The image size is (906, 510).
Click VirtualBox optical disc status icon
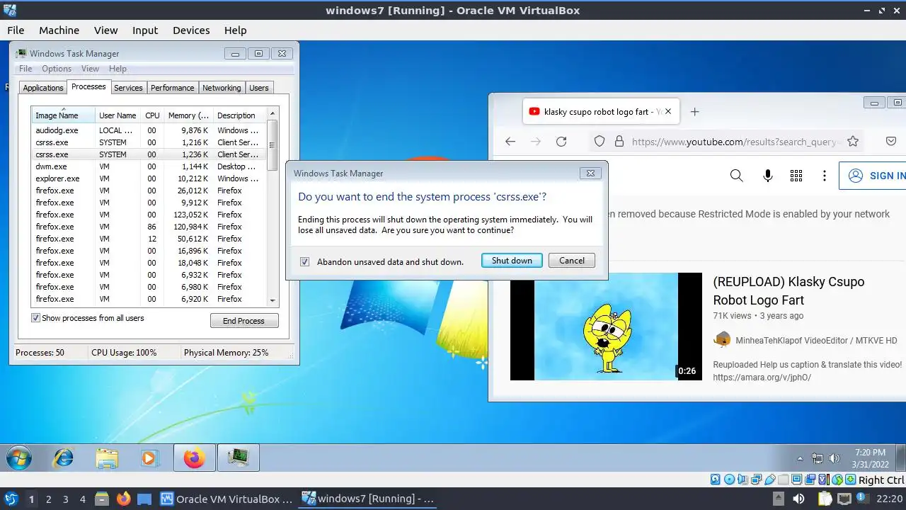729,480
